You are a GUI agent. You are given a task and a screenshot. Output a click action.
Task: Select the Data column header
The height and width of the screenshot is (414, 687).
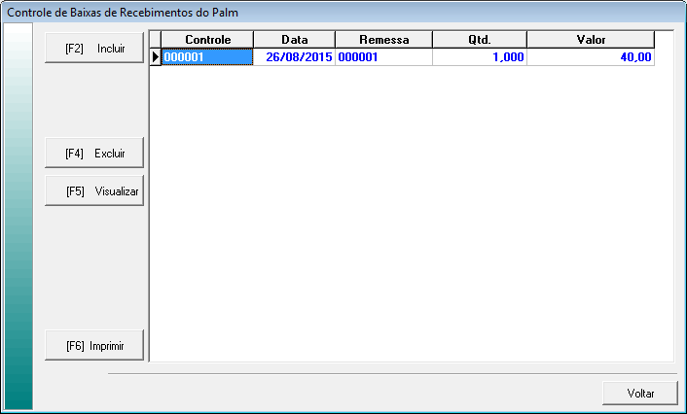point(294,40)
